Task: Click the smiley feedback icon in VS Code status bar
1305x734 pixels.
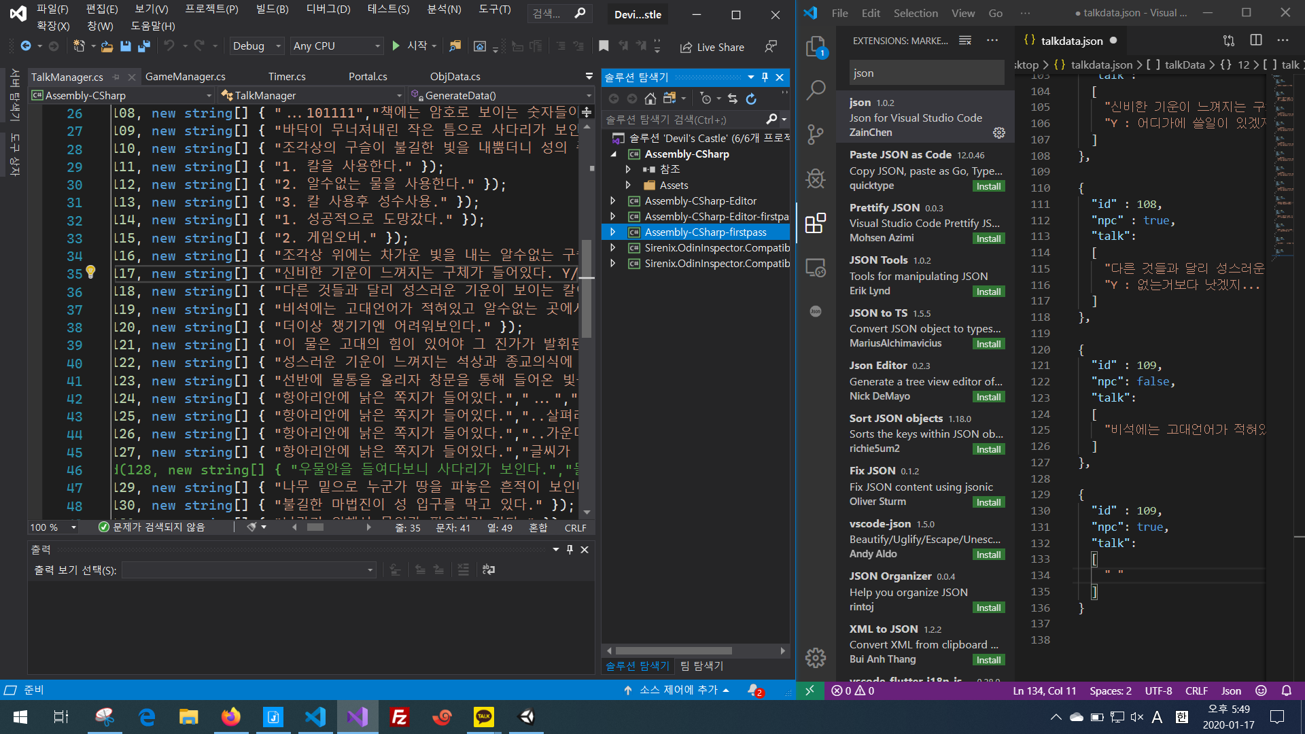Action: pos(1261,691)
